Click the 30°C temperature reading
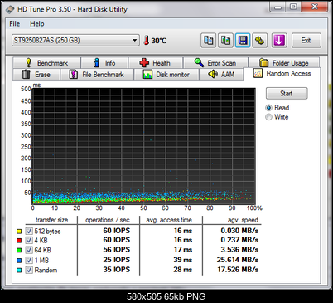This screenshot has height=303, width=333. point(159,41)
